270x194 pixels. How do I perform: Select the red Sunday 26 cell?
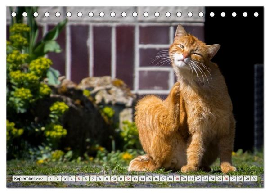pyautogui.click(x=226, y=179)
